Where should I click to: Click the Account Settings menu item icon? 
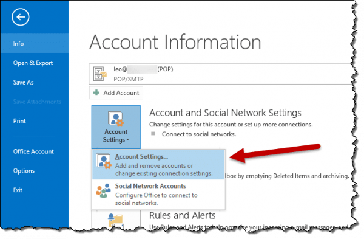pos(104,161)
